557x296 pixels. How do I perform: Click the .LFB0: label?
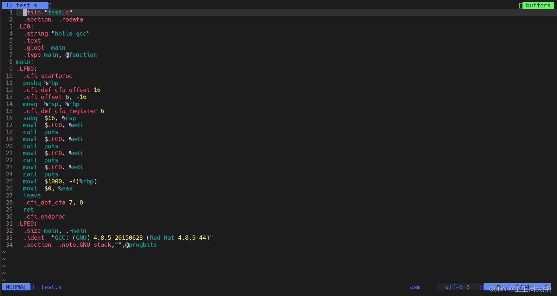tap(27, 69)
